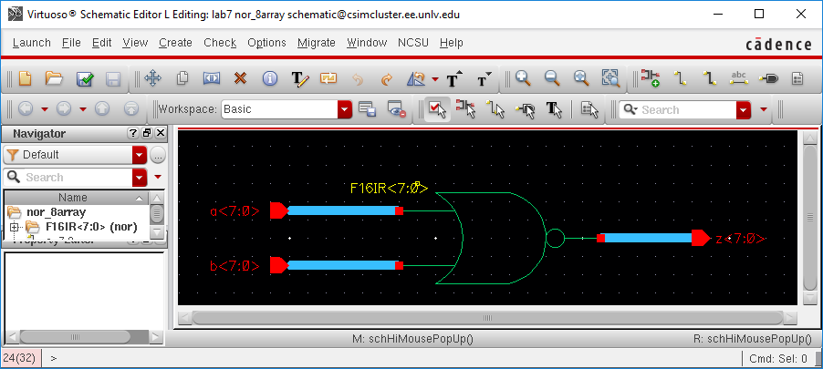Screen dimensions: 823x369
Task: Toggle the wire selection filter
Action: [x=495, y=109]
